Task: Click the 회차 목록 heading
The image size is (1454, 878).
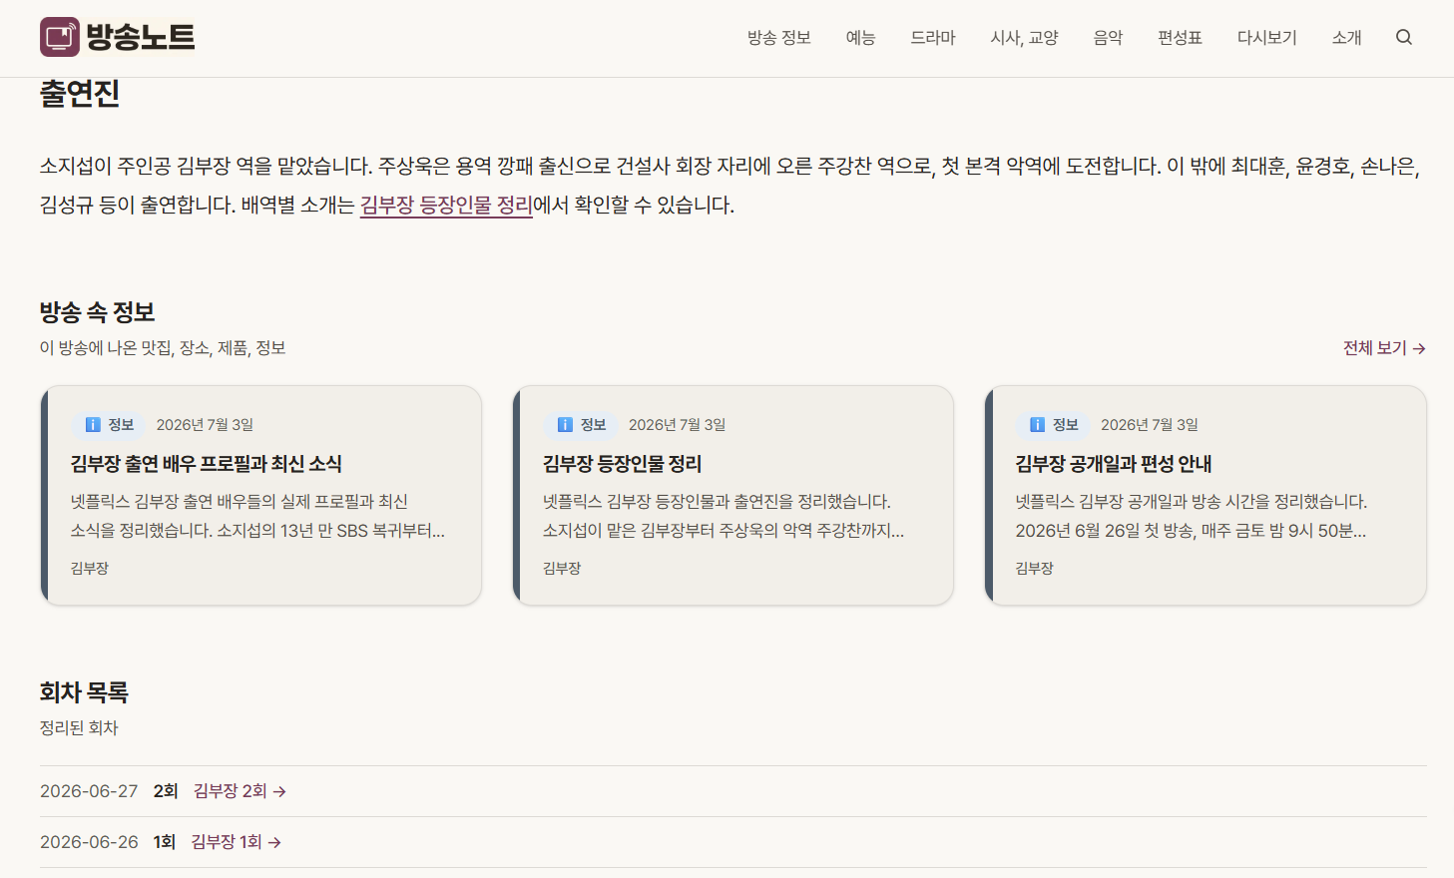Action: pos(84,692)
